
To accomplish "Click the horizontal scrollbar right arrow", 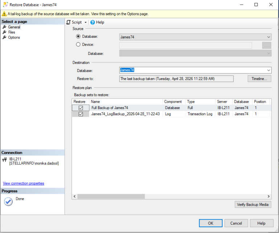I will (268, 196).
